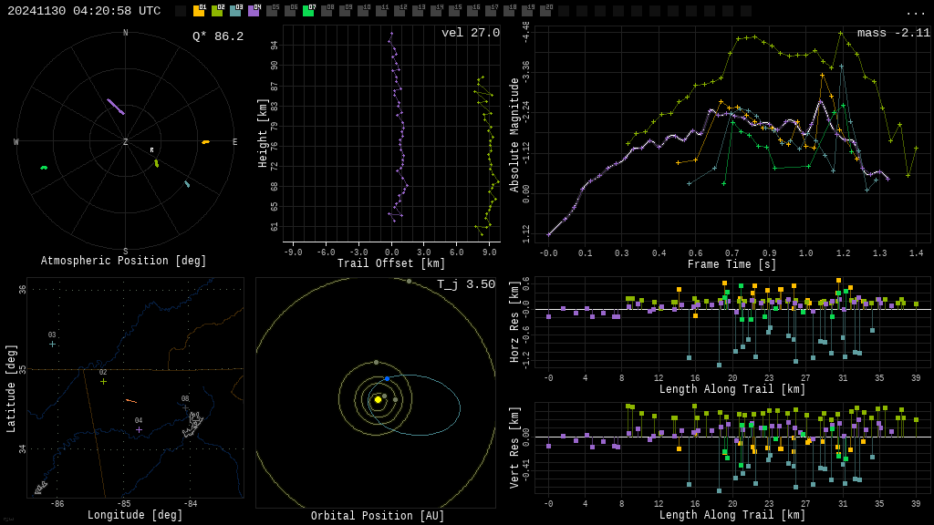The width and height of the screenshot is (934, 525).
Task: Toggle the teal station 03 box
Action: coord(236,11)
